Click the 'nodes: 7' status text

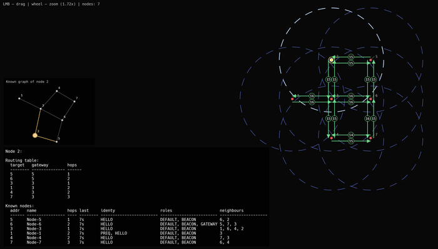(91, 4)
